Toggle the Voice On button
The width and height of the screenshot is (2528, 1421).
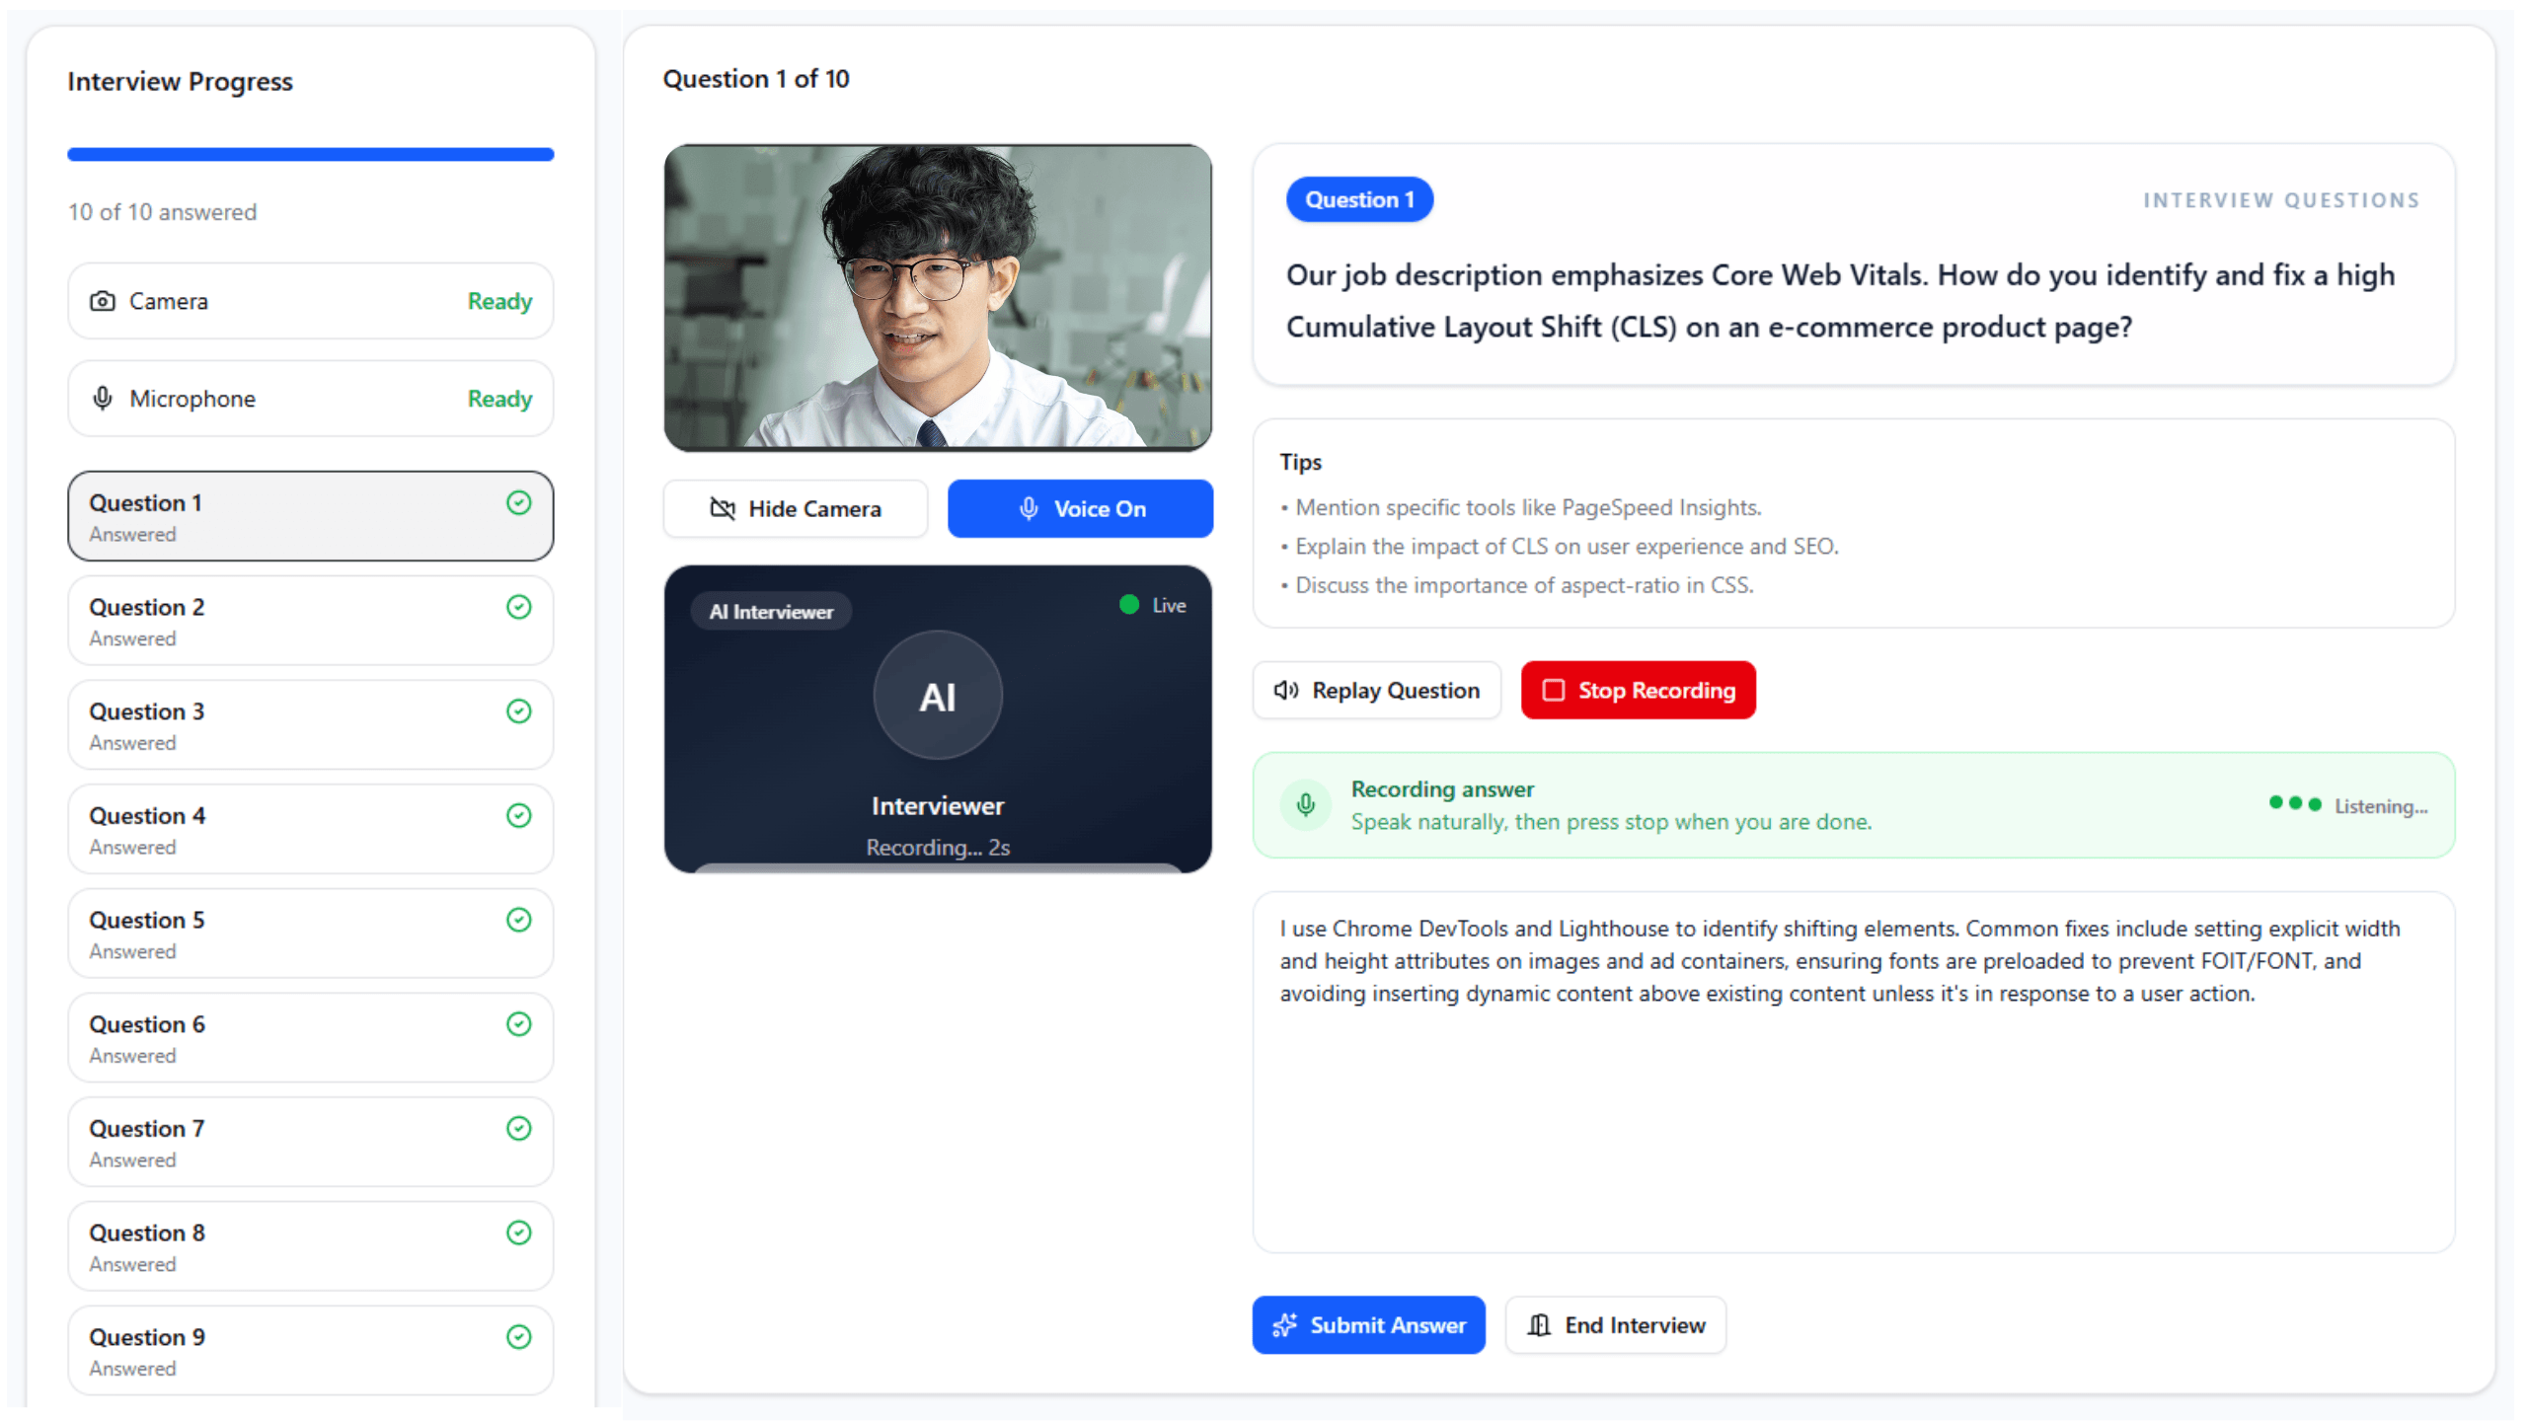point(1080,509)
